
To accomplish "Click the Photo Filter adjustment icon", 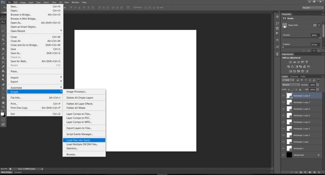I will click(301, 67).
